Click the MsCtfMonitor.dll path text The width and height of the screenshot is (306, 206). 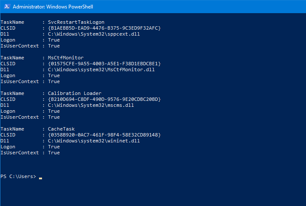tap(101, 70)
